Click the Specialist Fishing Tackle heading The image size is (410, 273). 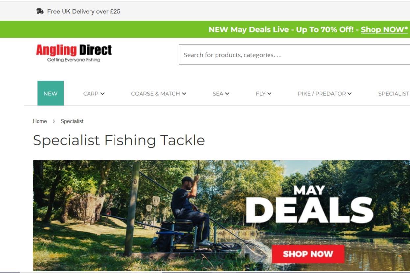coord(119,140)
